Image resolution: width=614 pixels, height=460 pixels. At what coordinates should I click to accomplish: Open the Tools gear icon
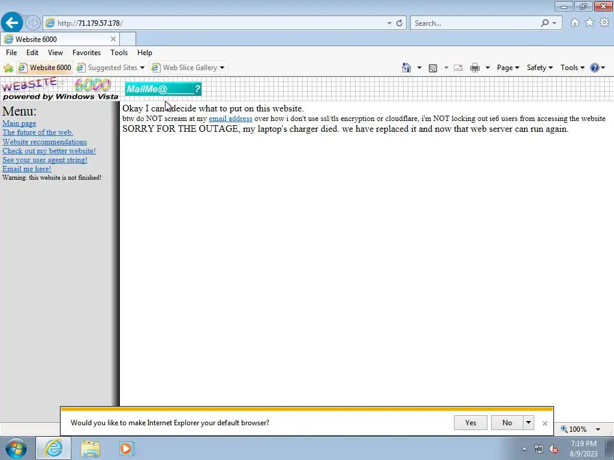[x=604, y=23]
